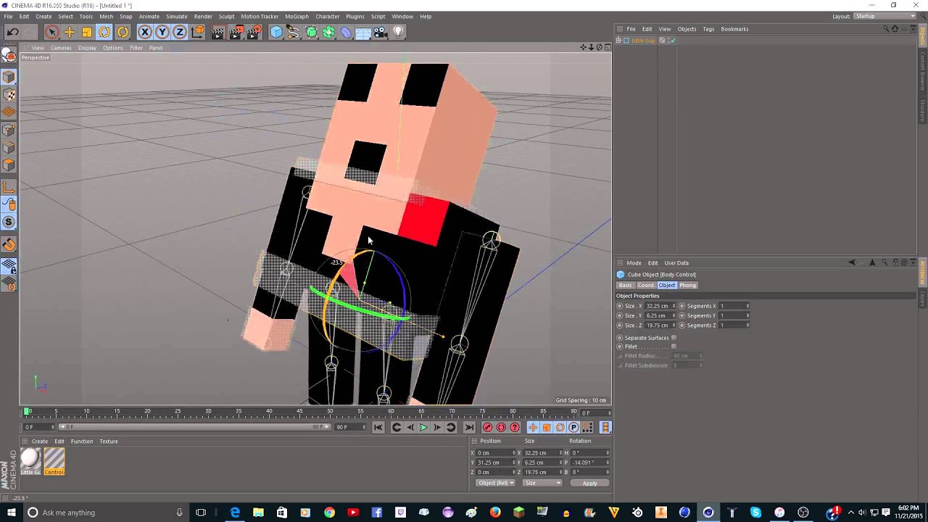This screenshot has height=522, width=928.
Task: Click the Segments Z stepper arrows
Action: (x=747, y=326)
